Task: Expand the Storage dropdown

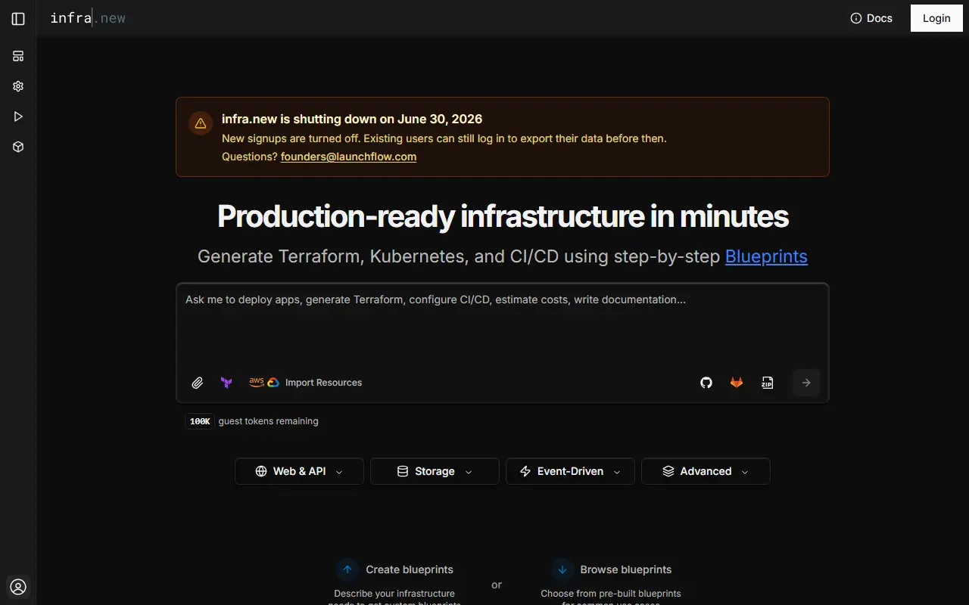Action: pyautogui.click(x=435, y=471)
